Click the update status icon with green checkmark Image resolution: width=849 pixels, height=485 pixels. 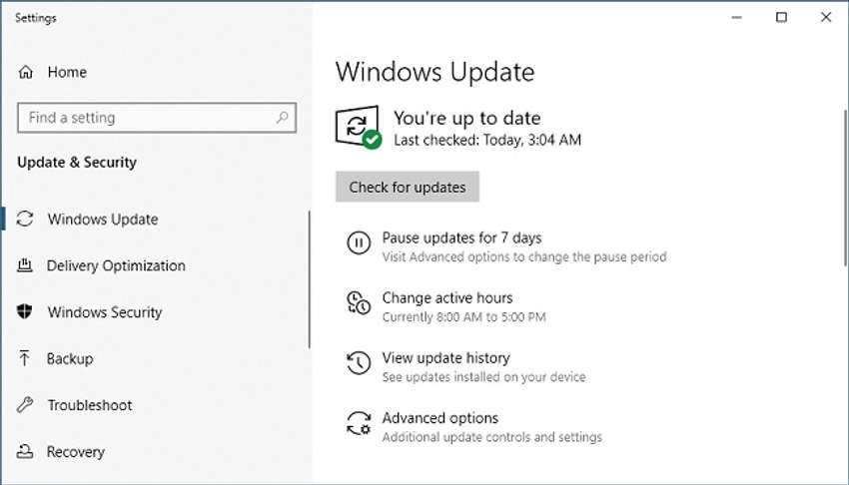click(358, 127)
